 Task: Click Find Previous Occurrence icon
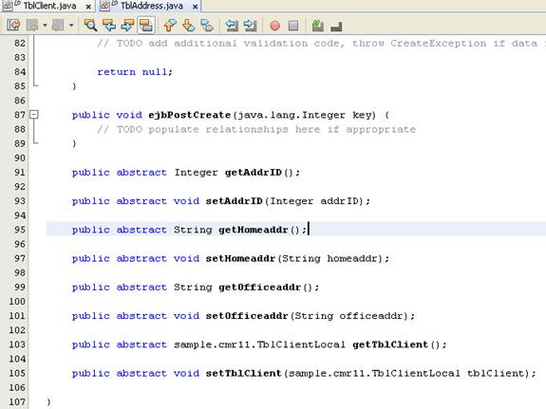tap(109, 25)
